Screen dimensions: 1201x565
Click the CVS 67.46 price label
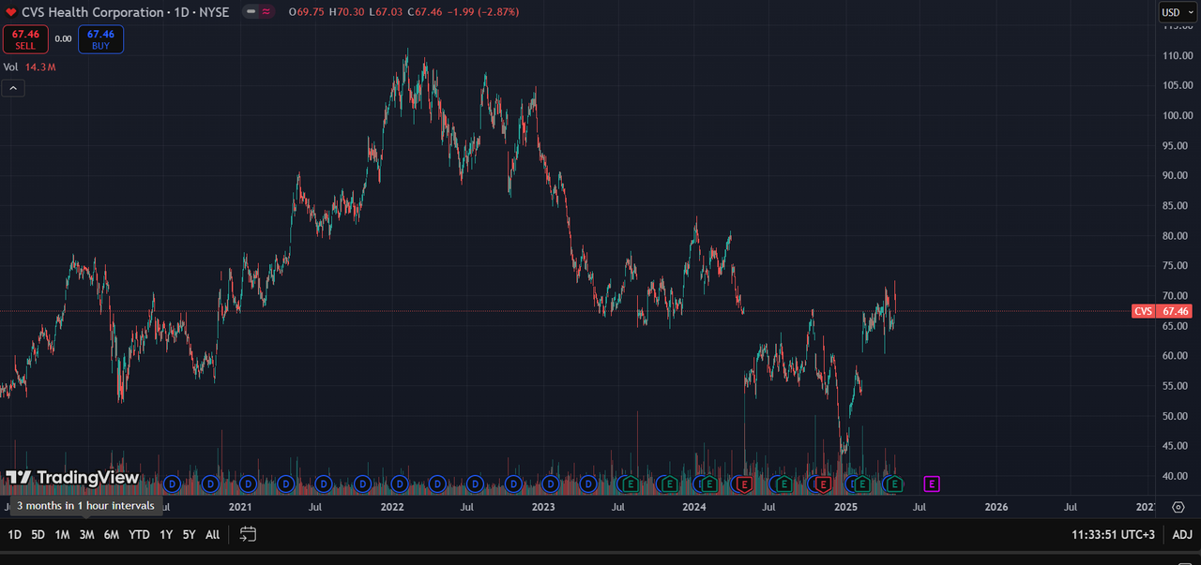(x=1162, y=311)
